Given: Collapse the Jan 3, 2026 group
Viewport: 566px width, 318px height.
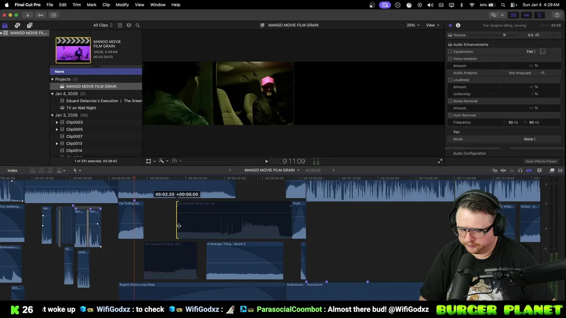Looking at the screenshot, I should [52, 115].
